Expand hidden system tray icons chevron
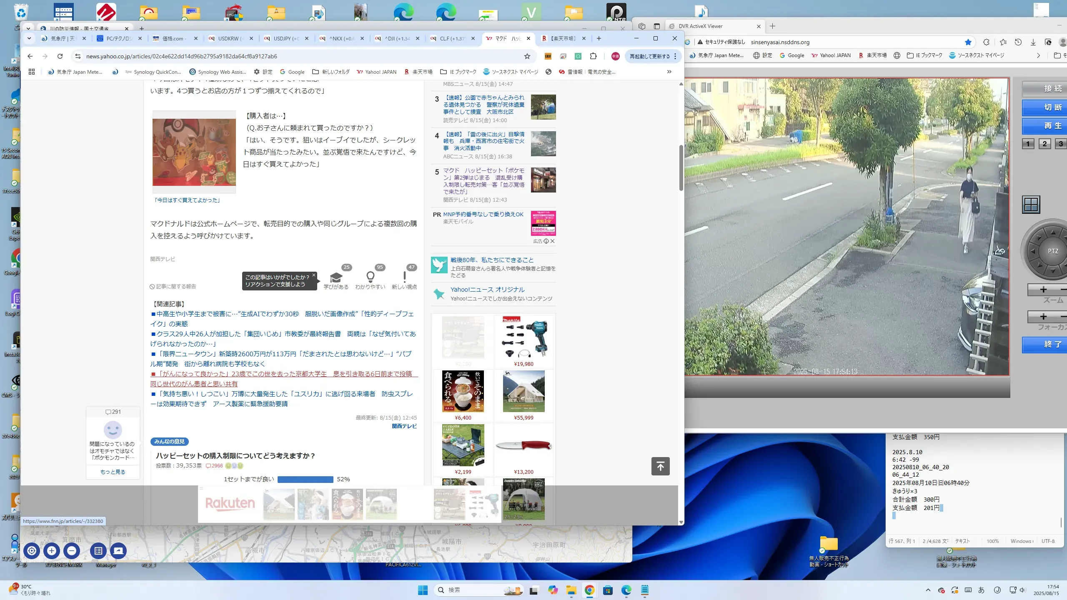Viewport: 1067px width, 600px height. click(928, 590)
